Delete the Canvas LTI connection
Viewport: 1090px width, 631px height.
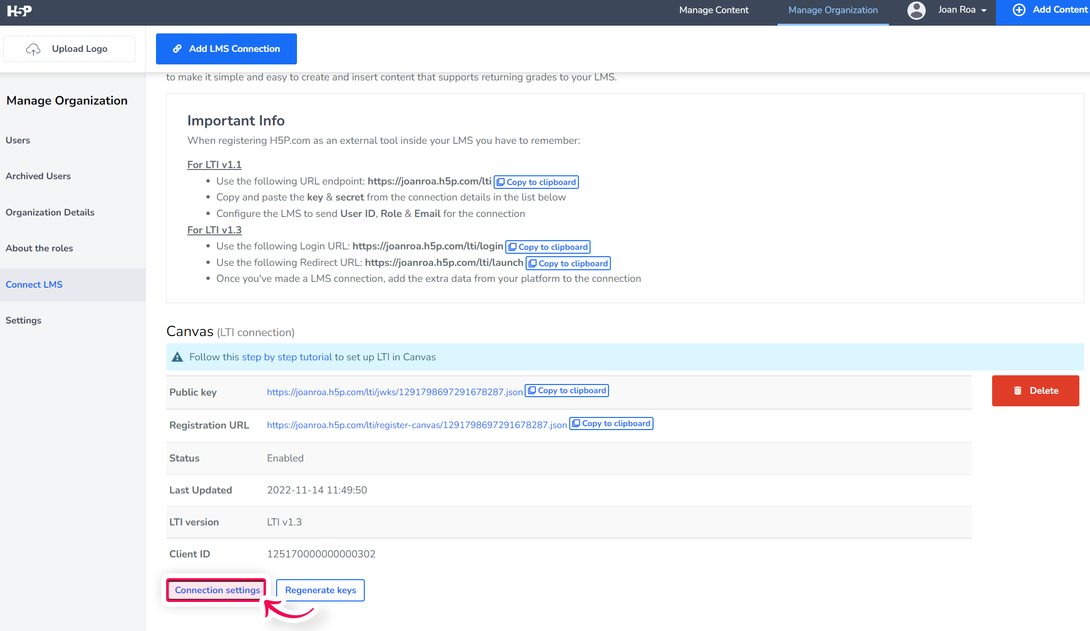click(x=1035, y=391)
